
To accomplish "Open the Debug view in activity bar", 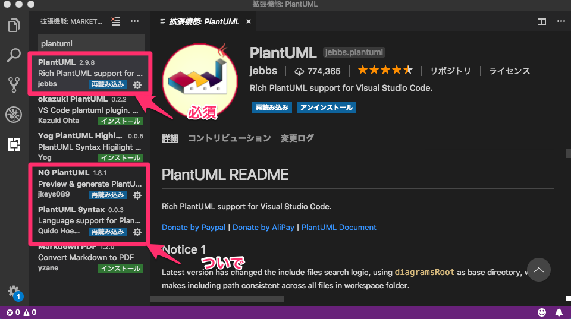I will 14,115.
